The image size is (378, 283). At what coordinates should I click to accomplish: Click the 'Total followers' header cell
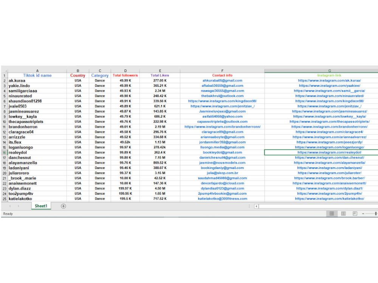pyautogui.click(x=125, y=75)
